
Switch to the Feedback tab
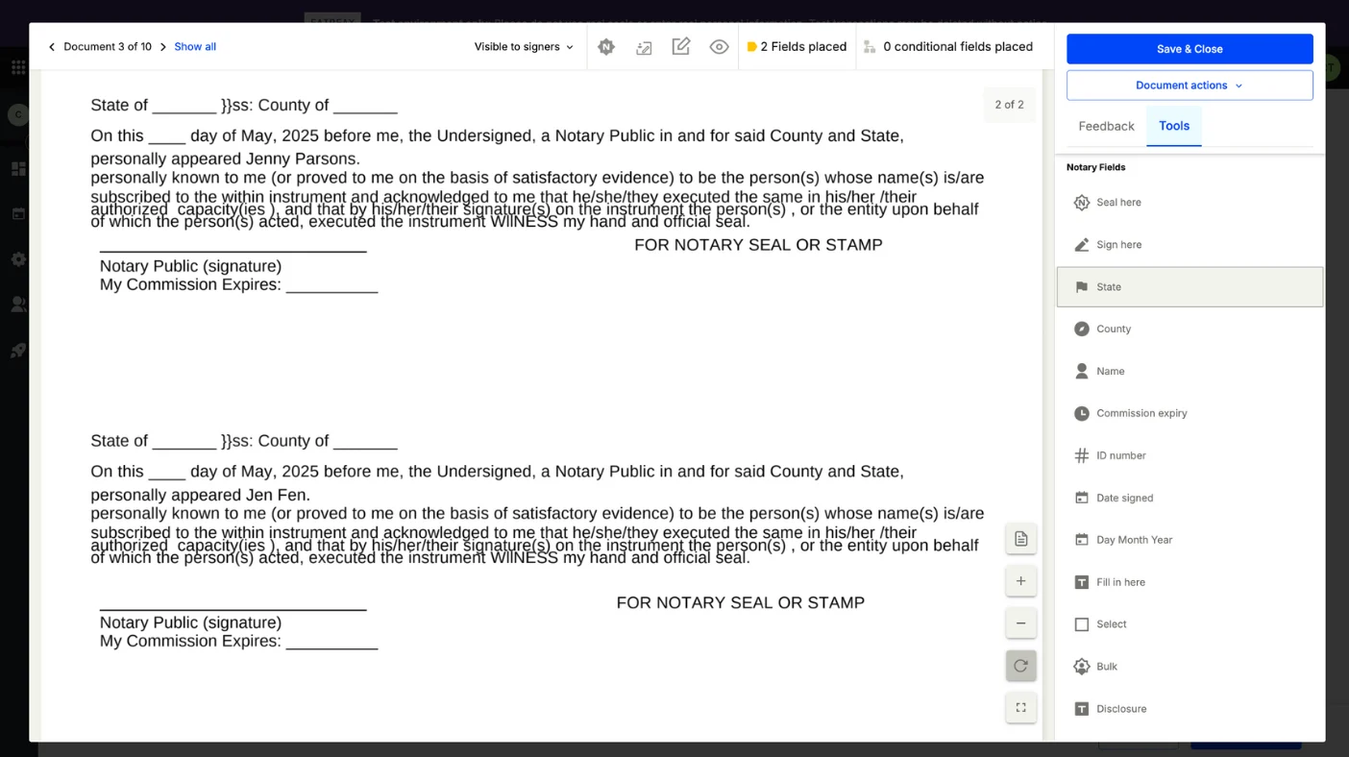click(x=1106, y=126)
